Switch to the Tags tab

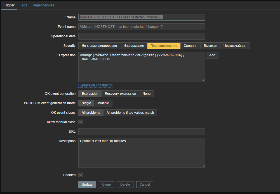click(23, 5)
